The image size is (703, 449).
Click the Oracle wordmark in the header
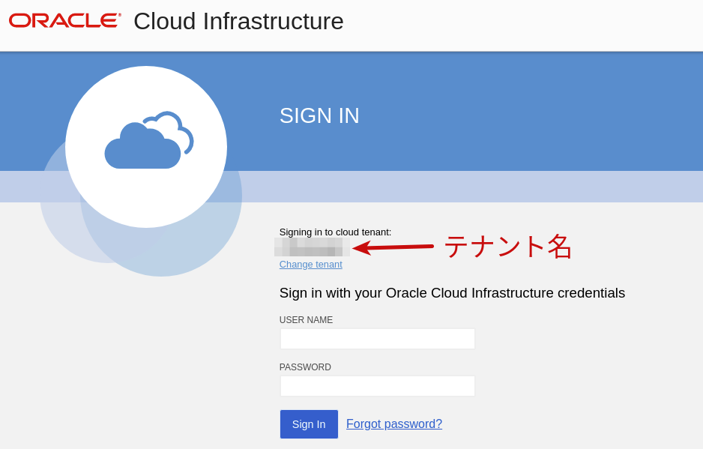pos(64,20)
